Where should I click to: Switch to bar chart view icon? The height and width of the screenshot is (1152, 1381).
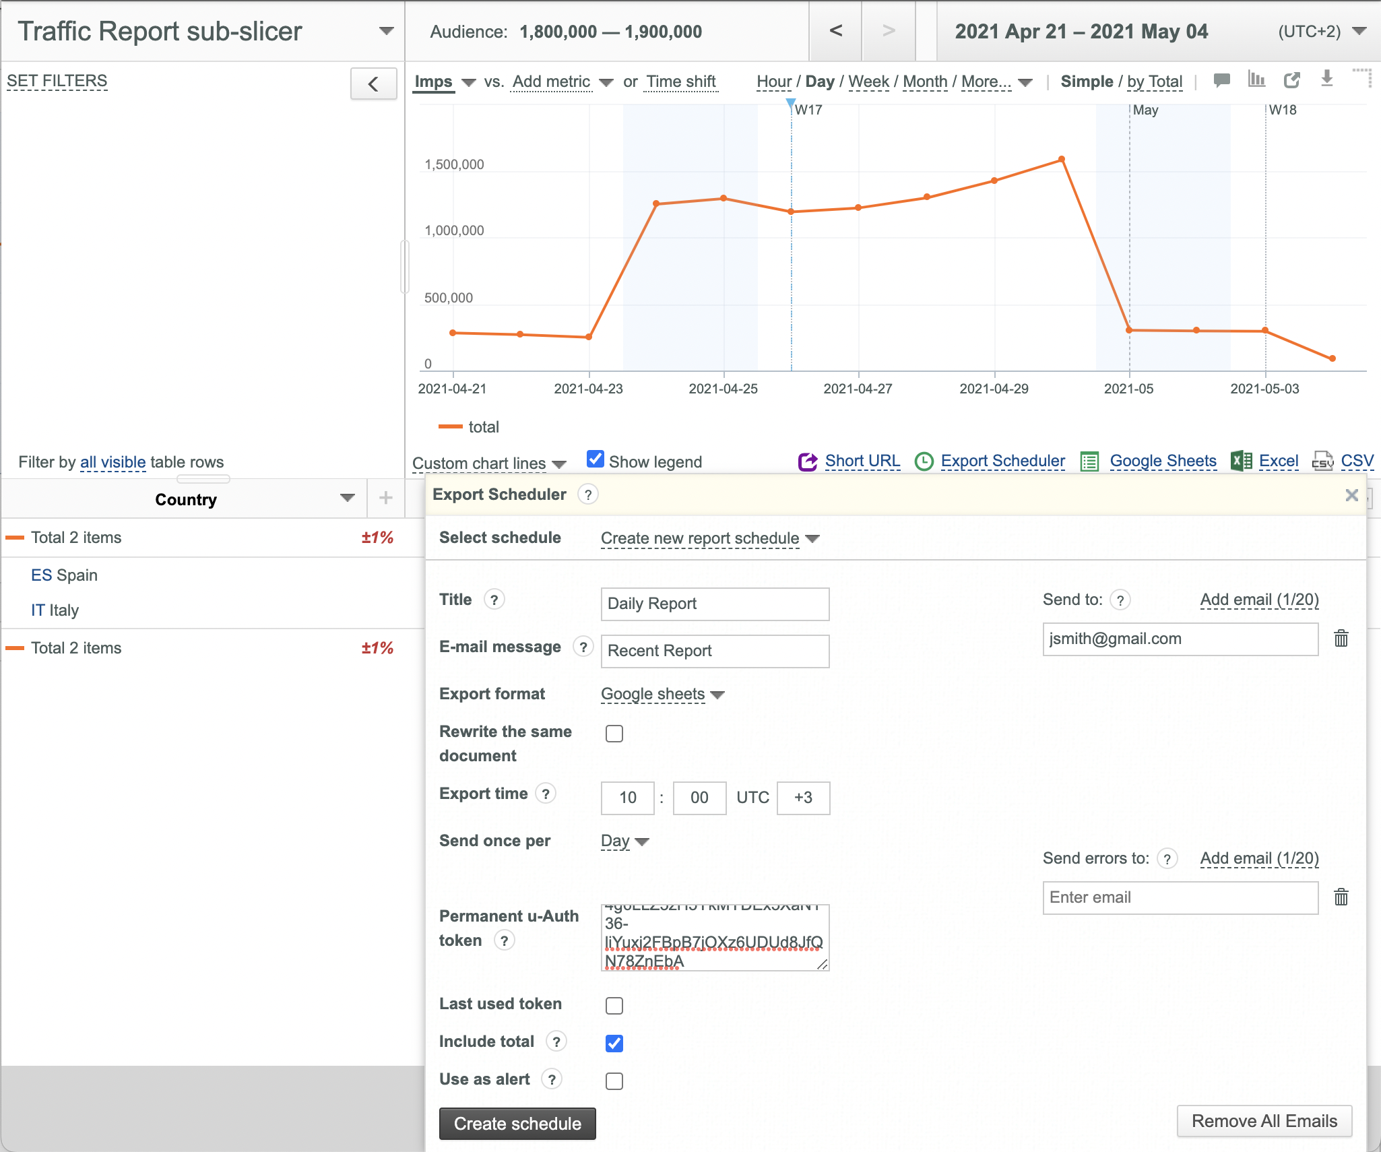coord(1256,79)
